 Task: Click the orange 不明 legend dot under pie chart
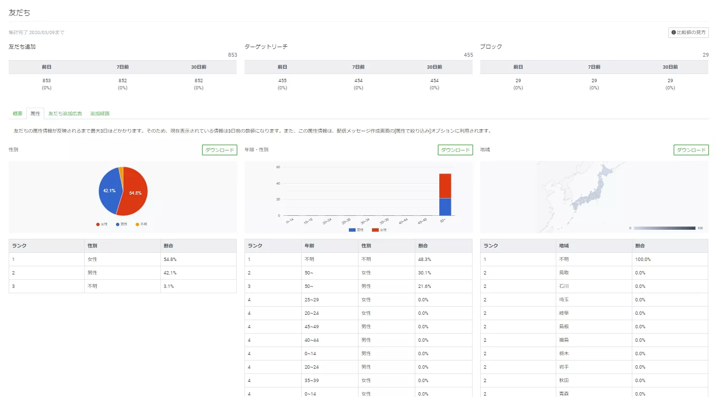coord(137,224)
